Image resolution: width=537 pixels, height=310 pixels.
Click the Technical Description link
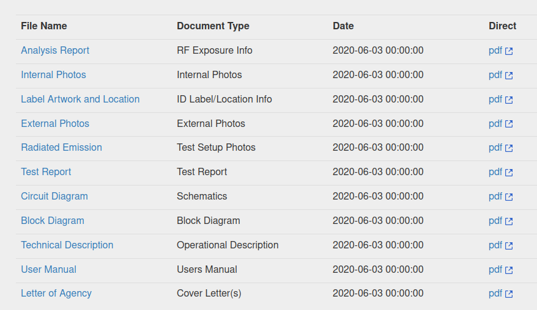coord(67,245)
